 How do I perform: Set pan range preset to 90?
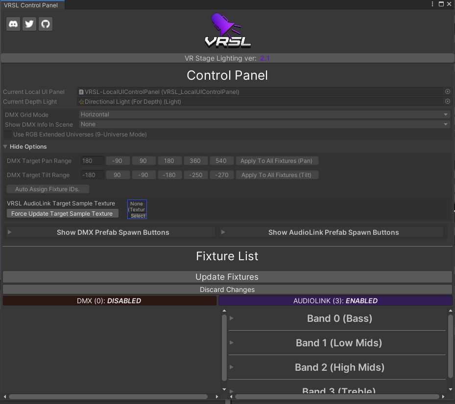144,161
